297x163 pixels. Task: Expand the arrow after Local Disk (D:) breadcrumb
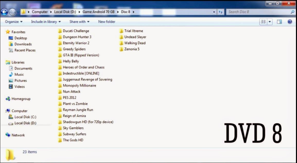[79, 12]
